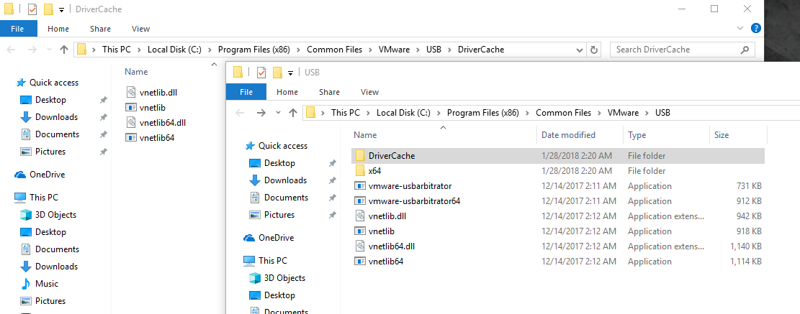Image resolution: width=800 pixels, height=314 pixels.
Task: Select vnetlib64.dll in DriverCache window
Action: (x=162, y=122)
